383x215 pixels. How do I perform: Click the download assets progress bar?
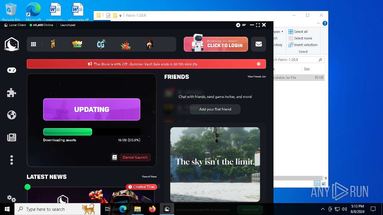(x=92, y=132)
